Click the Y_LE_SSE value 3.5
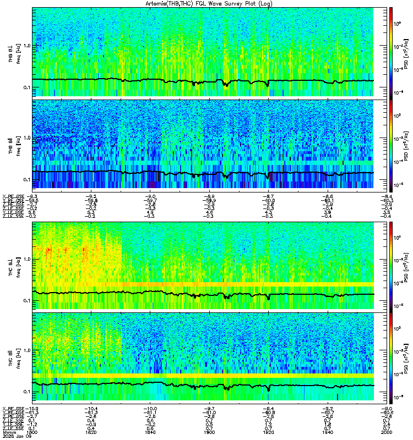Image resolution: width=413 pixels, height=440 pixels. pyautogui.click(x=387, y=212)
